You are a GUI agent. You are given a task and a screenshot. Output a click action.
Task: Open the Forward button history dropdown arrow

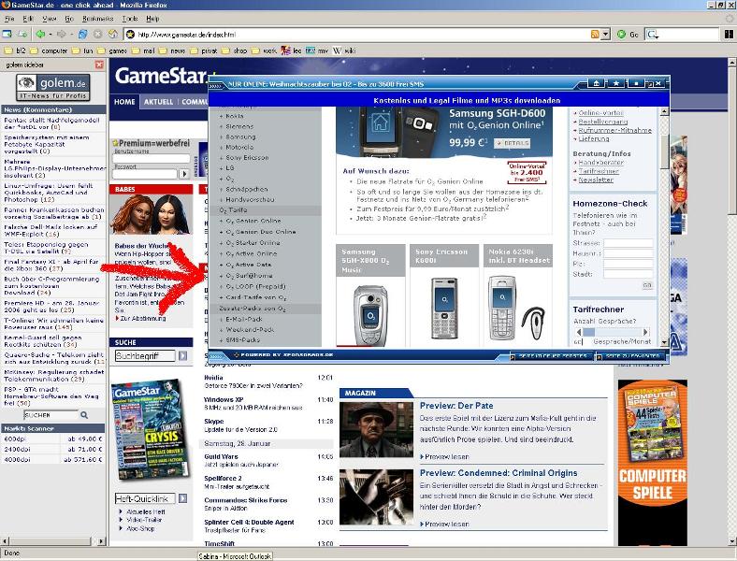(71, 35)
